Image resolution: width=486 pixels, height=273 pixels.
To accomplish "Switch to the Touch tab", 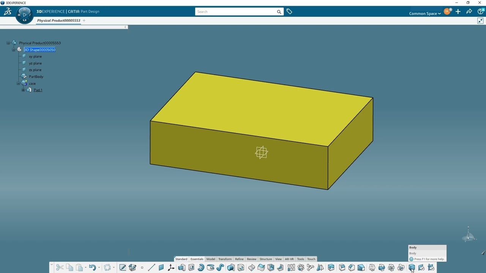I will 311,259.
